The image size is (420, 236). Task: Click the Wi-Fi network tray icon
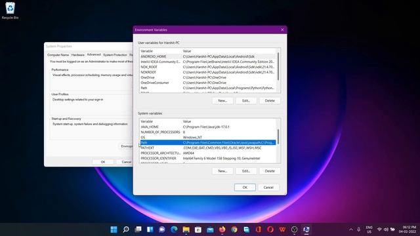click(379, 229)
